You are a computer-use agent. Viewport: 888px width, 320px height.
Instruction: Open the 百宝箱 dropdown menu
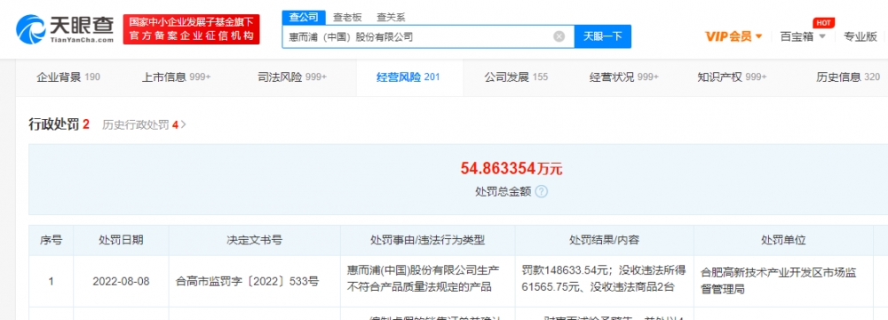[x=803, y=36]
